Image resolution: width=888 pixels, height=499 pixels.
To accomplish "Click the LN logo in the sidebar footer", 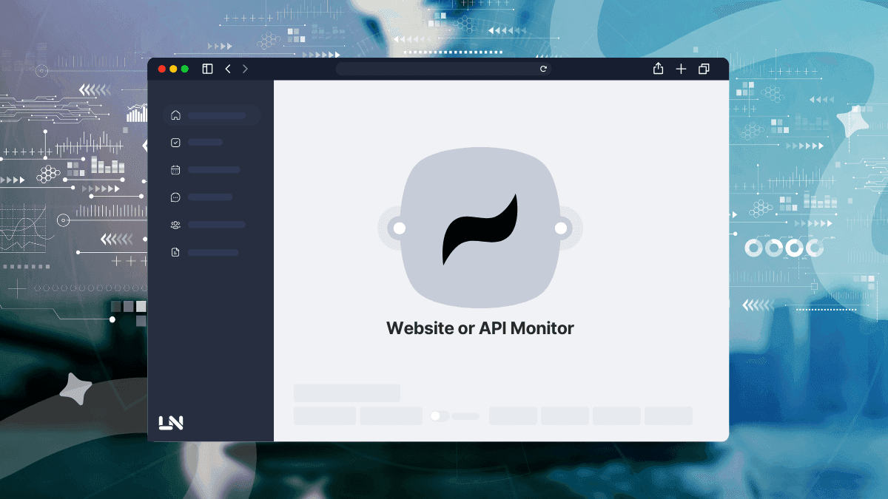I will tap(172, 421).
